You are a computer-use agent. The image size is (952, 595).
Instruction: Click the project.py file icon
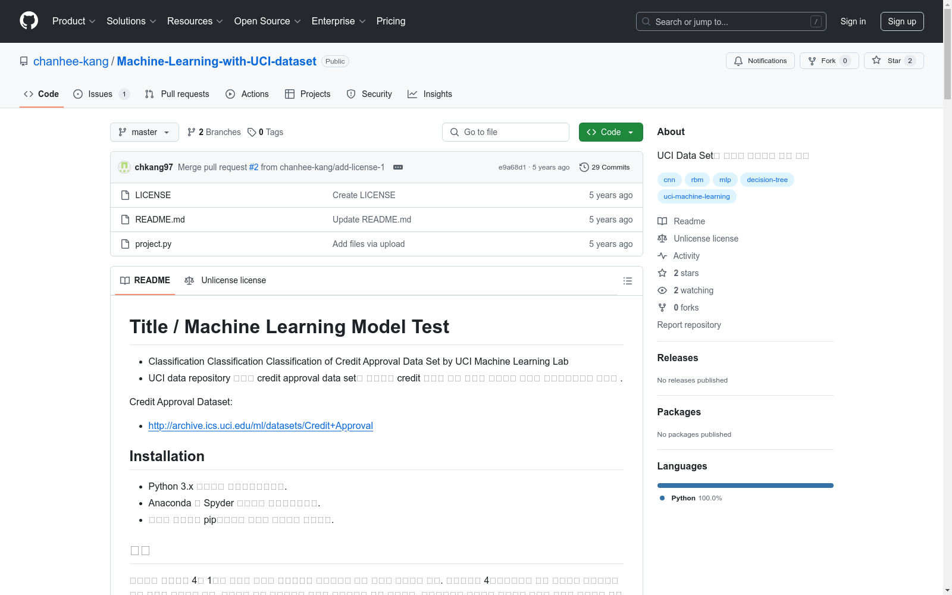point(125,244)
